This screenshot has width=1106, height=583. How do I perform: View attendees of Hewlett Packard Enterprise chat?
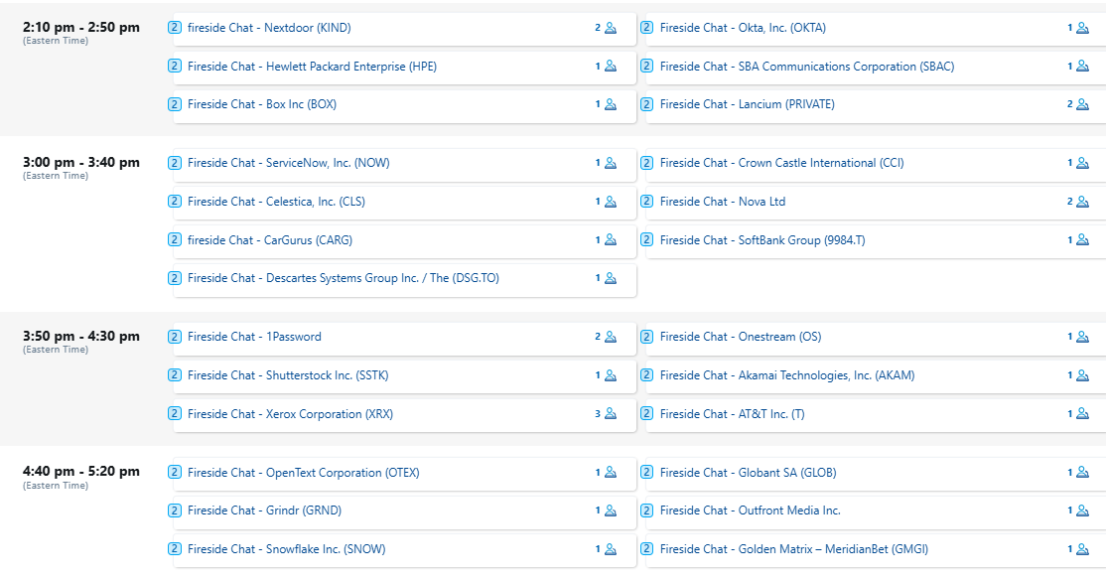[x=611, y=67]
